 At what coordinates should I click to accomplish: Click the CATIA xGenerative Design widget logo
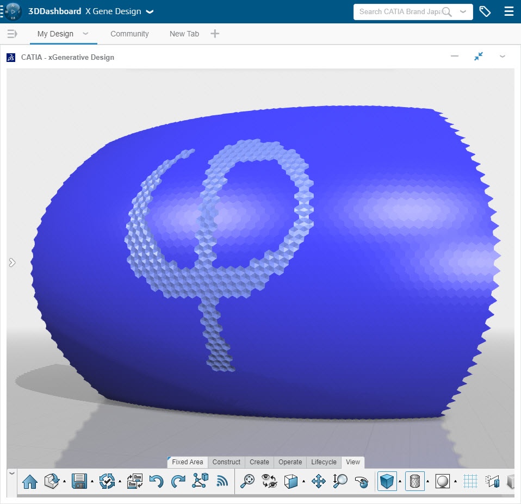11,58
